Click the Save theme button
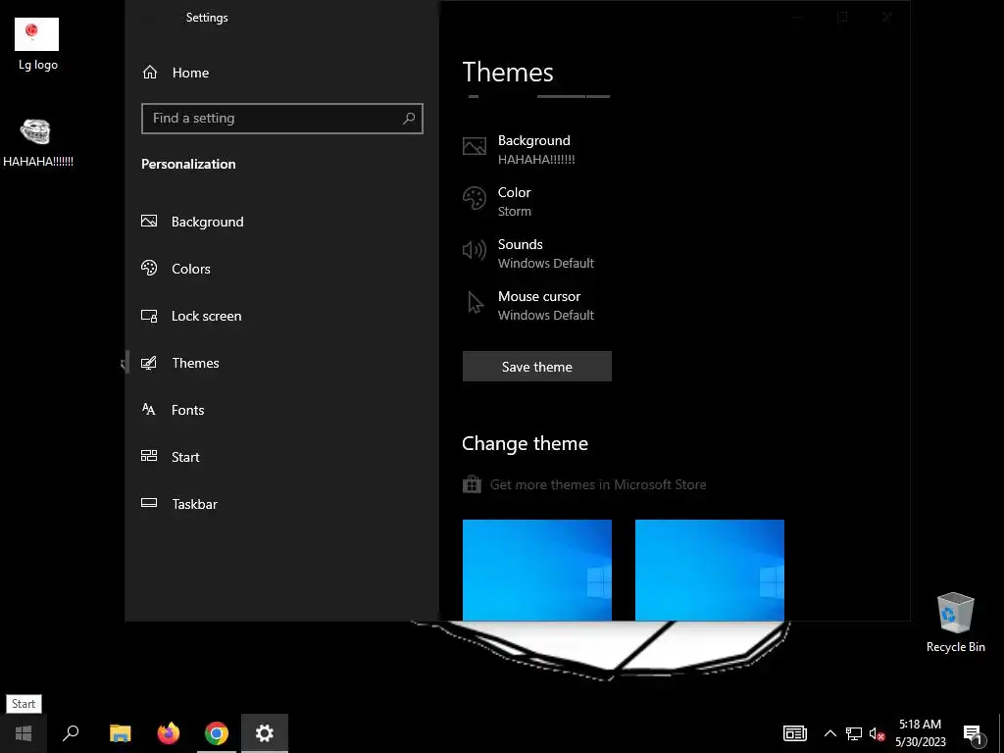The image size is (1004, 753). tap(536, 367)
